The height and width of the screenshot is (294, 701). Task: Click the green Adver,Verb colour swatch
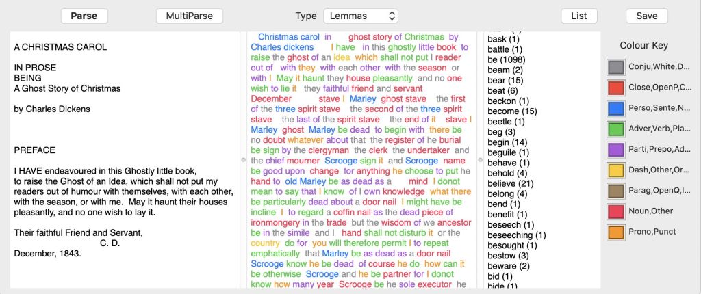coord(616,129)
